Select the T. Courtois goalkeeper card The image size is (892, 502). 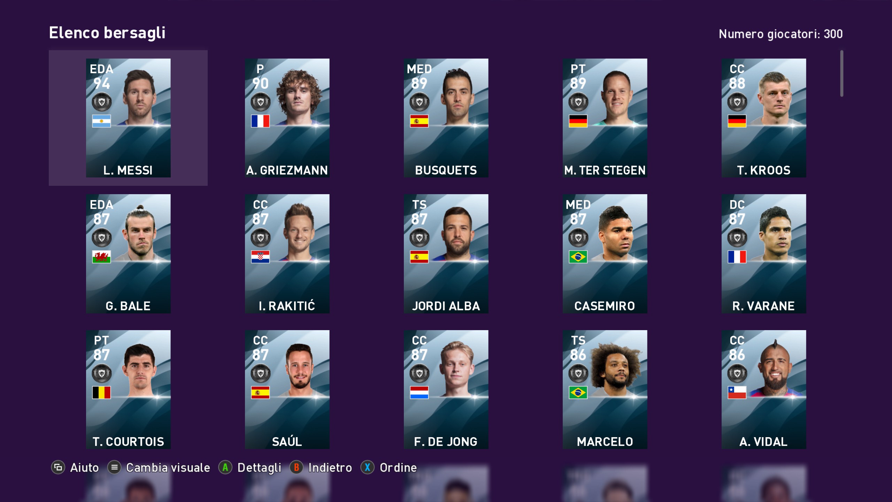coord(128,389)
